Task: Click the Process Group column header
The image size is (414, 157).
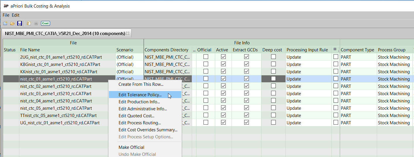Action: [x=394, y=50]
